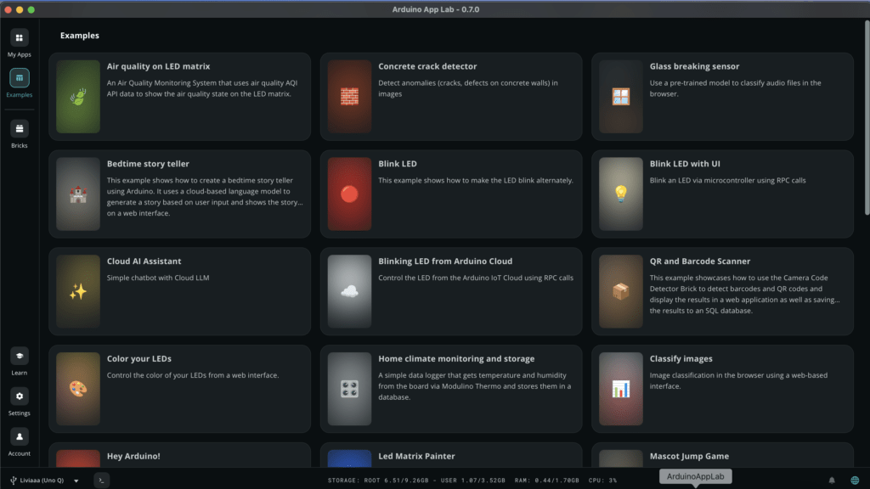Open the QR and Barcode Scanner example

point(722,292)
